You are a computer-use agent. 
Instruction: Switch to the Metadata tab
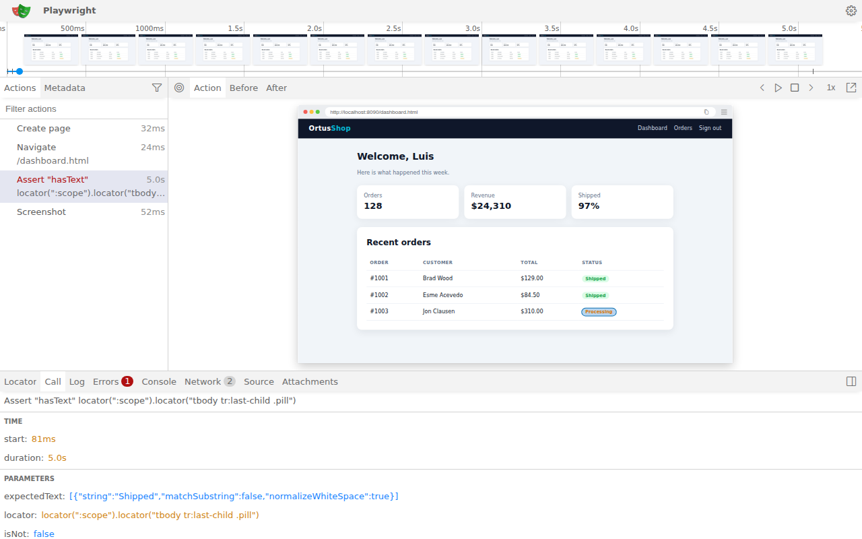click(65, 88)
